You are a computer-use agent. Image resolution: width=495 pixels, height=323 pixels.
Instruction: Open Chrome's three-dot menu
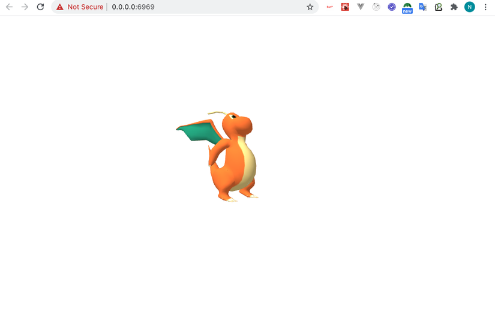(485, 7)
